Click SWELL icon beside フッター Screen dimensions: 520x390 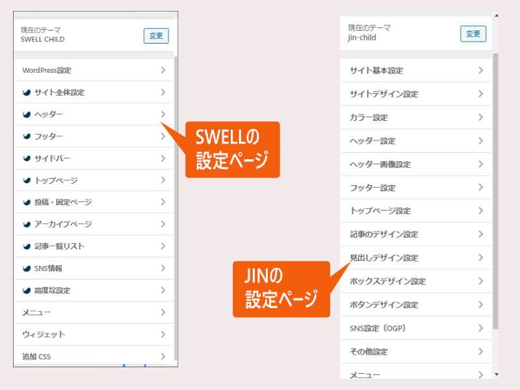[27, 136]
